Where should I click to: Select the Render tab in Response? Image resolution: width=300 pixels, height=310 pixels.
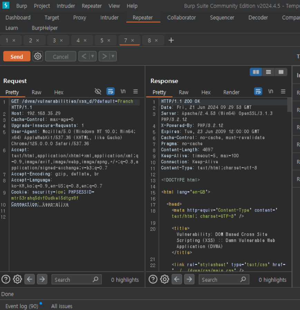click(x=231, y=92)
